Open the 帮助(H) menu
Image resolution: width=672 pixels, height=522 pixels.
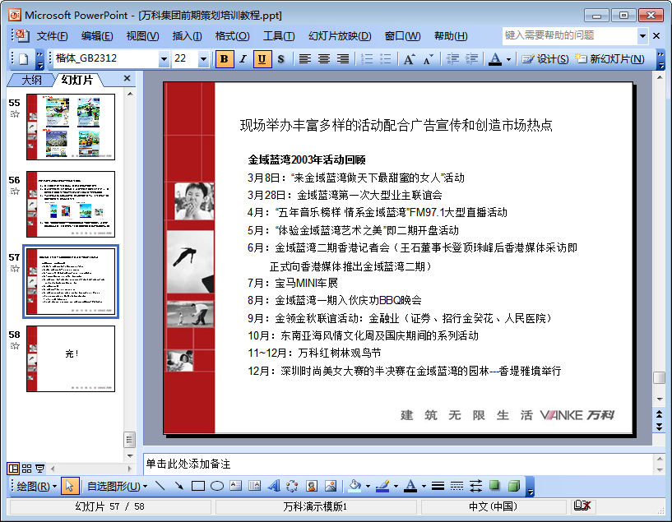(x=451, y=36)
